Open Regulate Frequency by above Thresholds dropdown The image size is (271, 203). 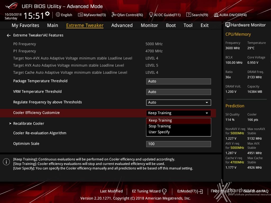tap(179, 102)
